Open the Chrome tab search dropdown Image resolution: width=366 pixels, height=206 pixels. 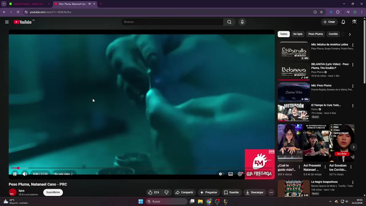point(4,4)
